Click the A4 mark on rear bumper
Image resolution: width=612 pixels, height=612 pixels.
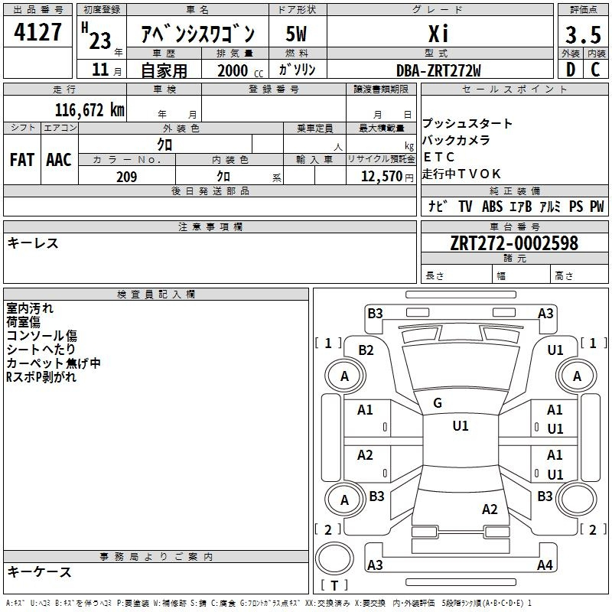[545, 565]
